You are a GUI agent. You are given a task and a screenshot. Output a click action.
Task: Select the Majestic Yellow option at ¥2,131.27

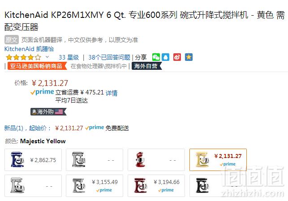pyautogui.click(x=218, y=160)
